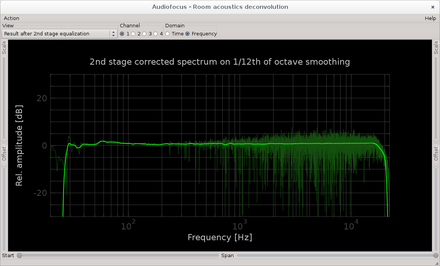Open the Action menu
This screenshot has height=266, width=440.
tap(12, 18)
